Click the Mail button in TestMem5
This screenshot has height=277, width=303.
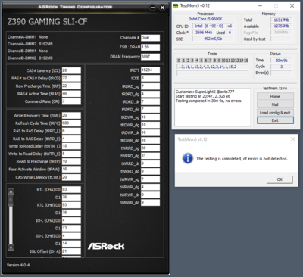[275, 104]
